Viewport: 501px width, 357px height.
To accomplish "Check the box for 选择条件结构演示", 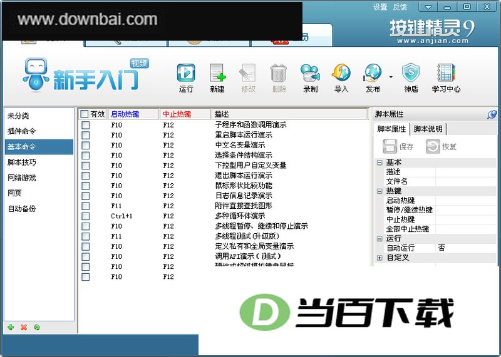I will click(x=85, y=156).
